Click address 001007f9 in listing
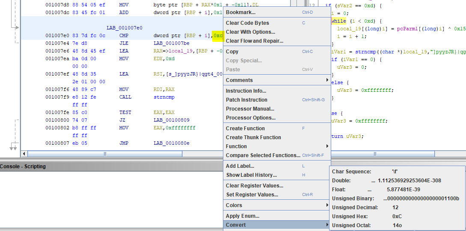This screenshot has width=466, height=231. tap(57, 97)
